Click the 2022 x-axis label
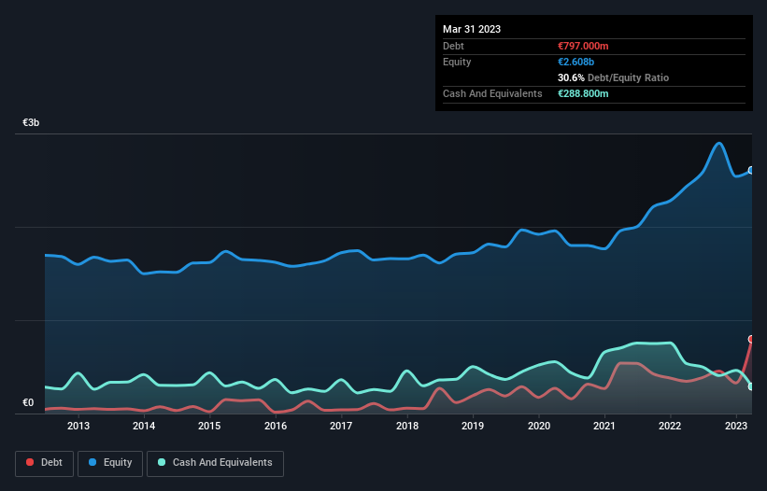The image size is (767, 491). (670, 426)
